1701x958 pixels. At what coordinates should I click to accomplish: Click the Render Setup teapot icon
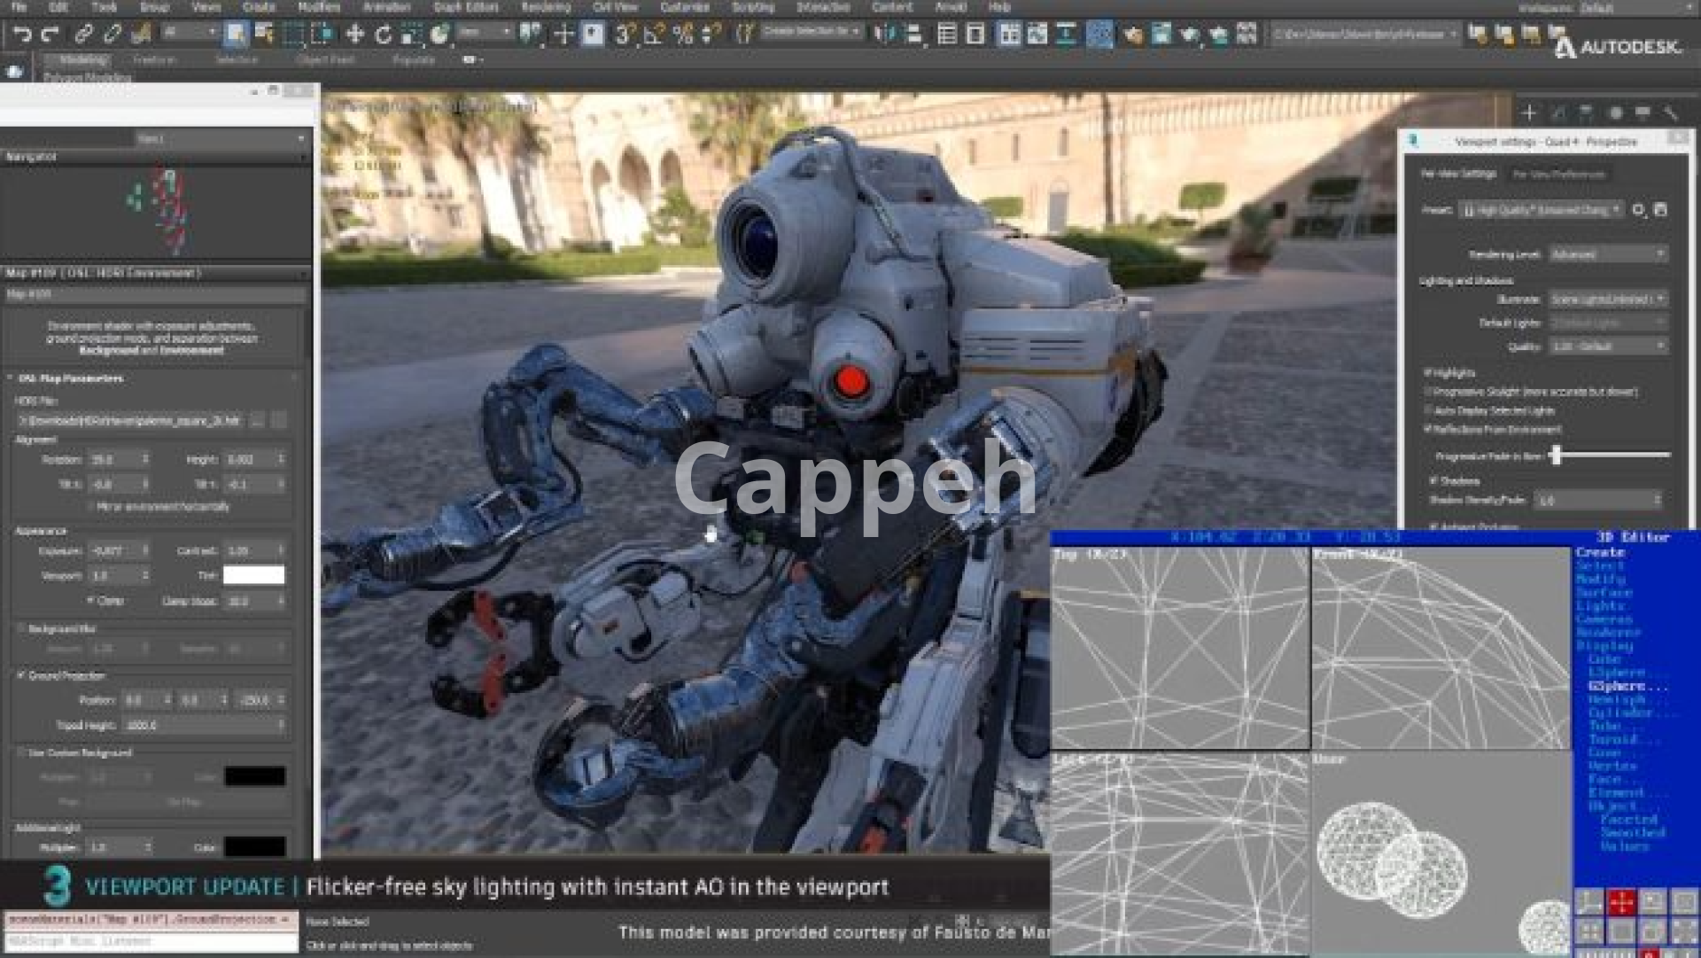(1133, 35)
